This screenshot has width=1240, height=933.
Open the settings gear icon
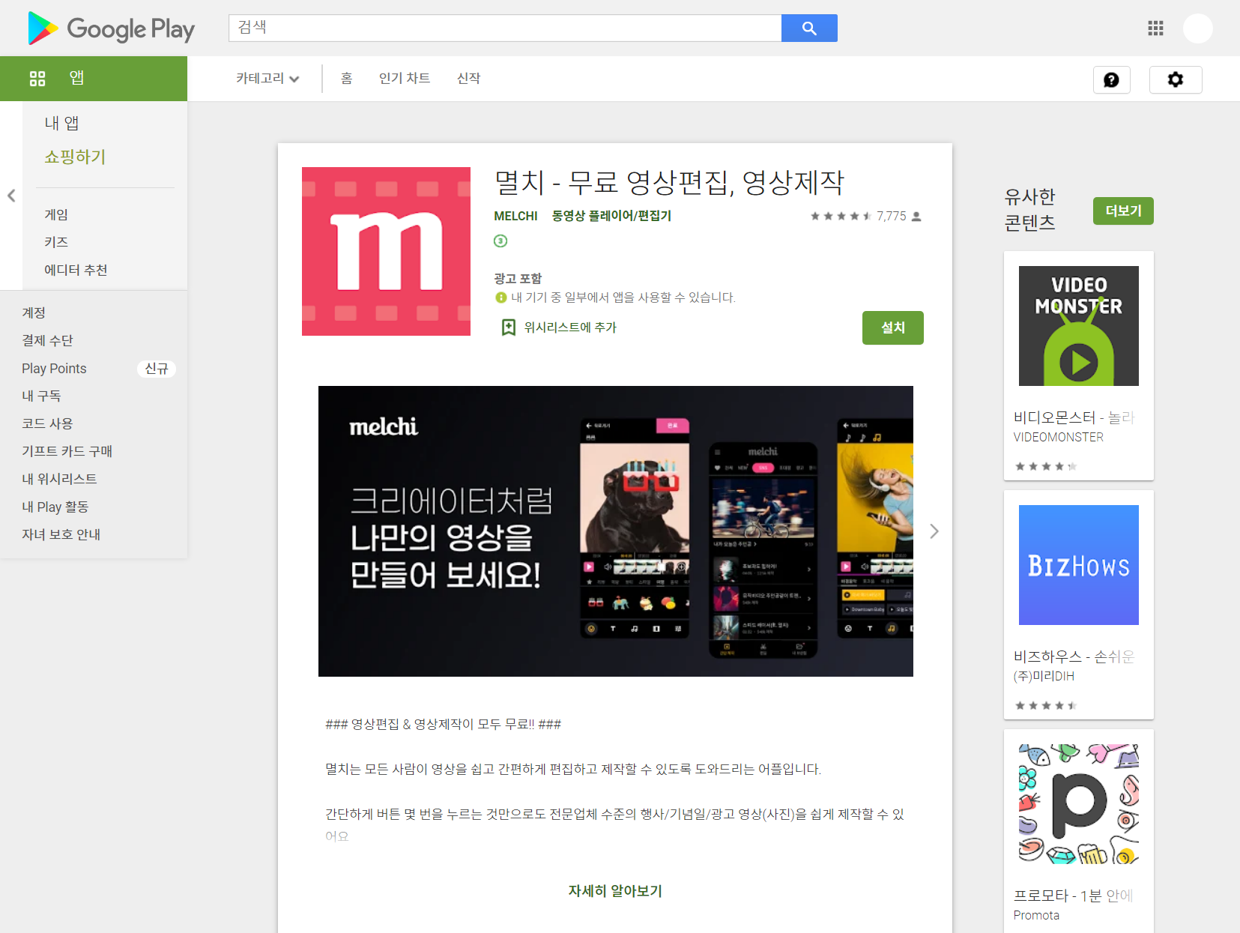click(1176, 79)
